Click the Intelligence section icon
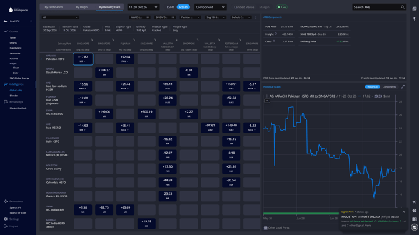This screenshot has width=419, height=235. (6, 84)
